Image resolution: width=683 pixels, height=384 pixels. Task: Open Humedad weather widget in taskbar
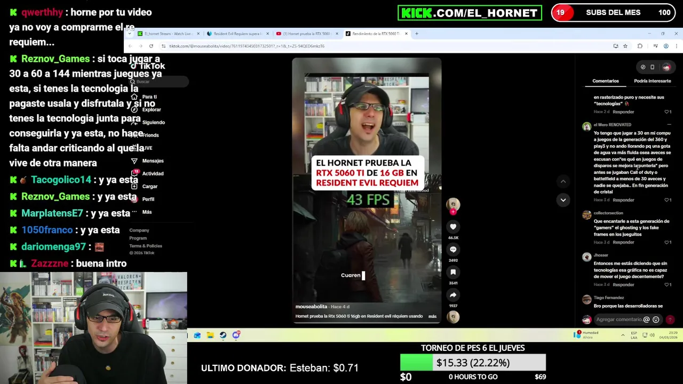click(x=586, y=334)
